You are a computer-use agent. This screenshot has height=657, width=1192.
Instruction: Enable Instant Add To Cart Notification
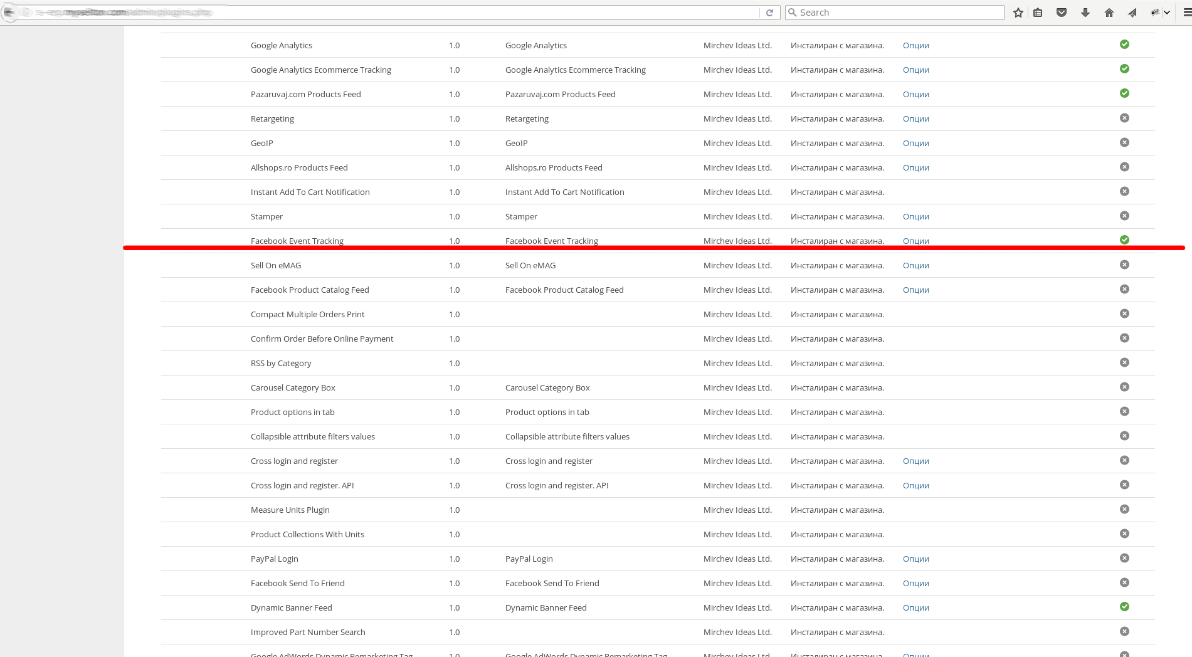[1124, 191]
